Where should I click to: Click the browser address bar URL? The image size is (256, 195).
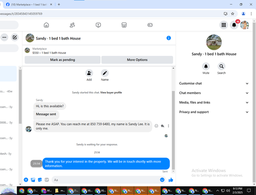pyautogui.click(x=21, y=14)
